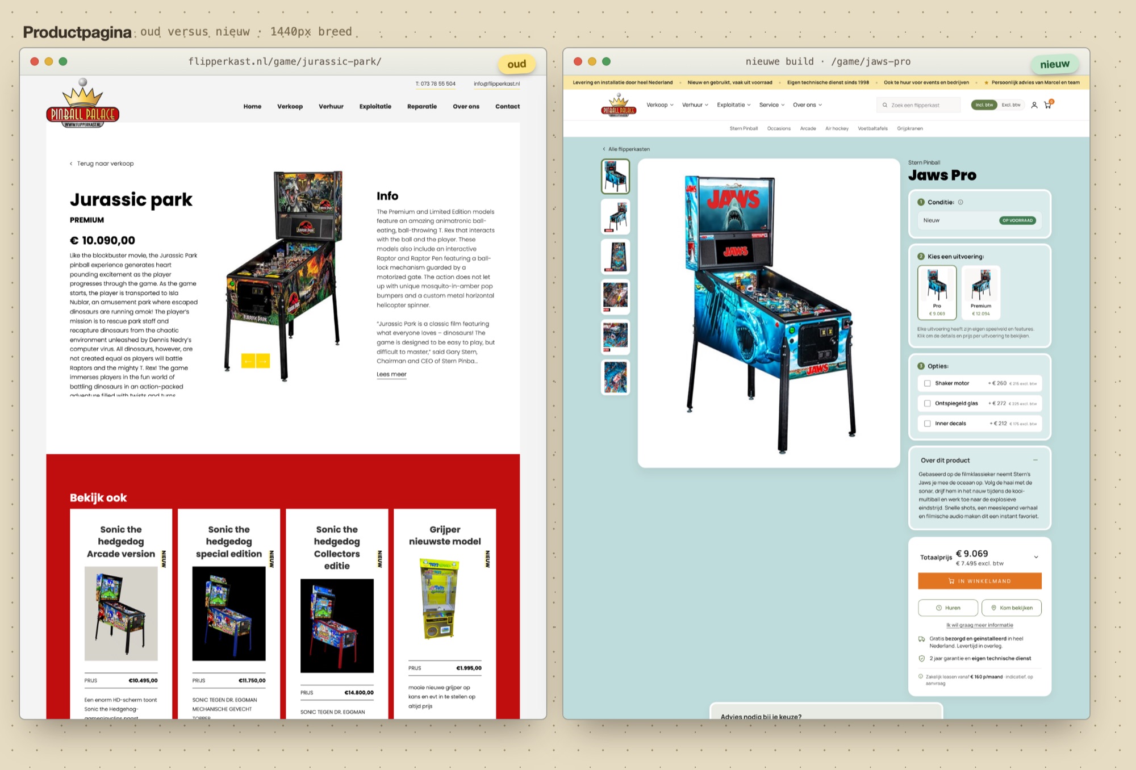Open Contact in old site menu
1136x770 pixels.
(507, 107)
